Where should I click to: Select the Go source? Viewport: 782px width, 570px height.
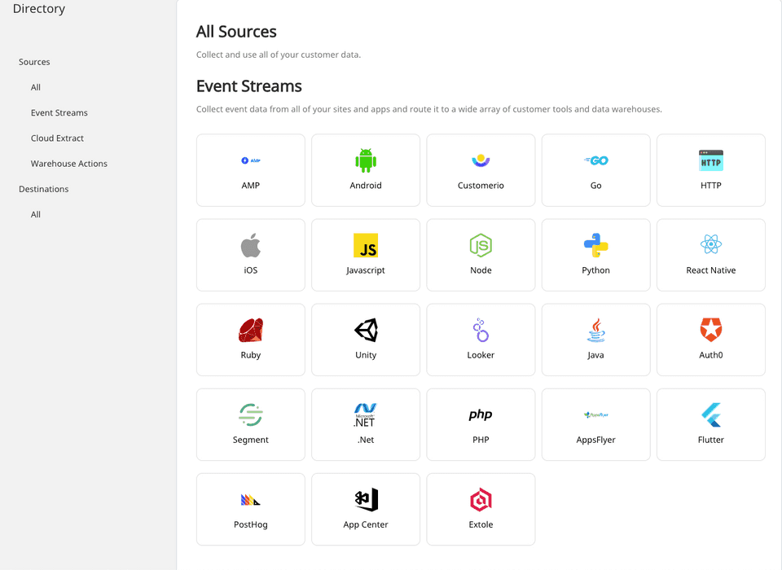[595, 170]
